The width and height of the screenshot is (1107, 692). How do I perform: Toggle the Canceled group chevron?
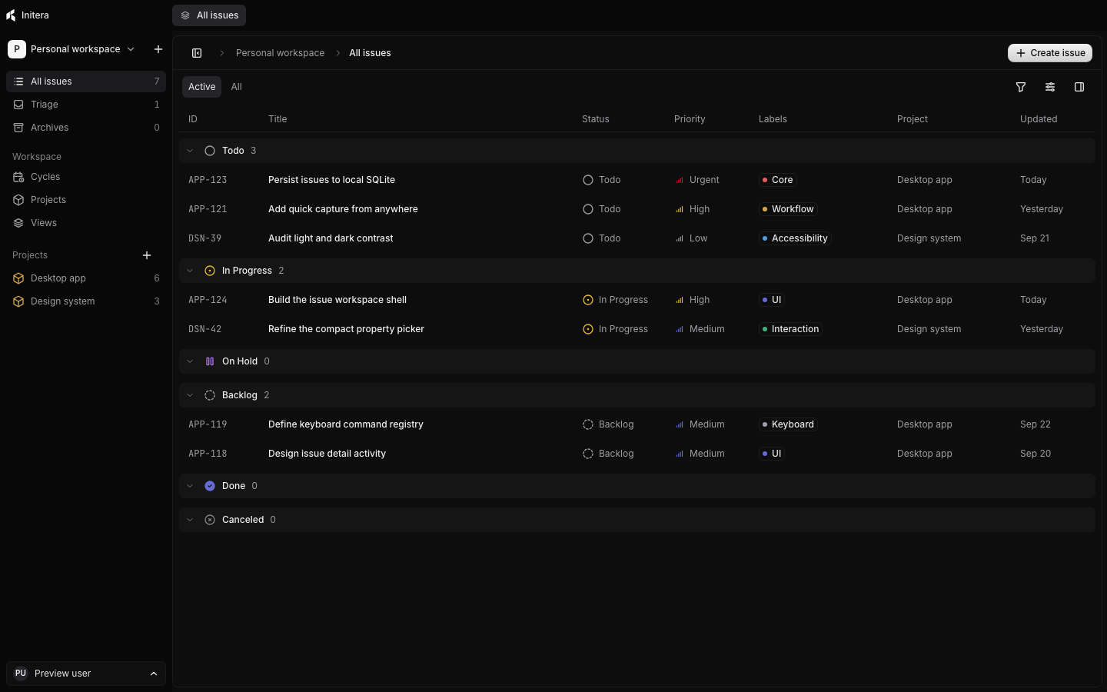tap(190, 520)
